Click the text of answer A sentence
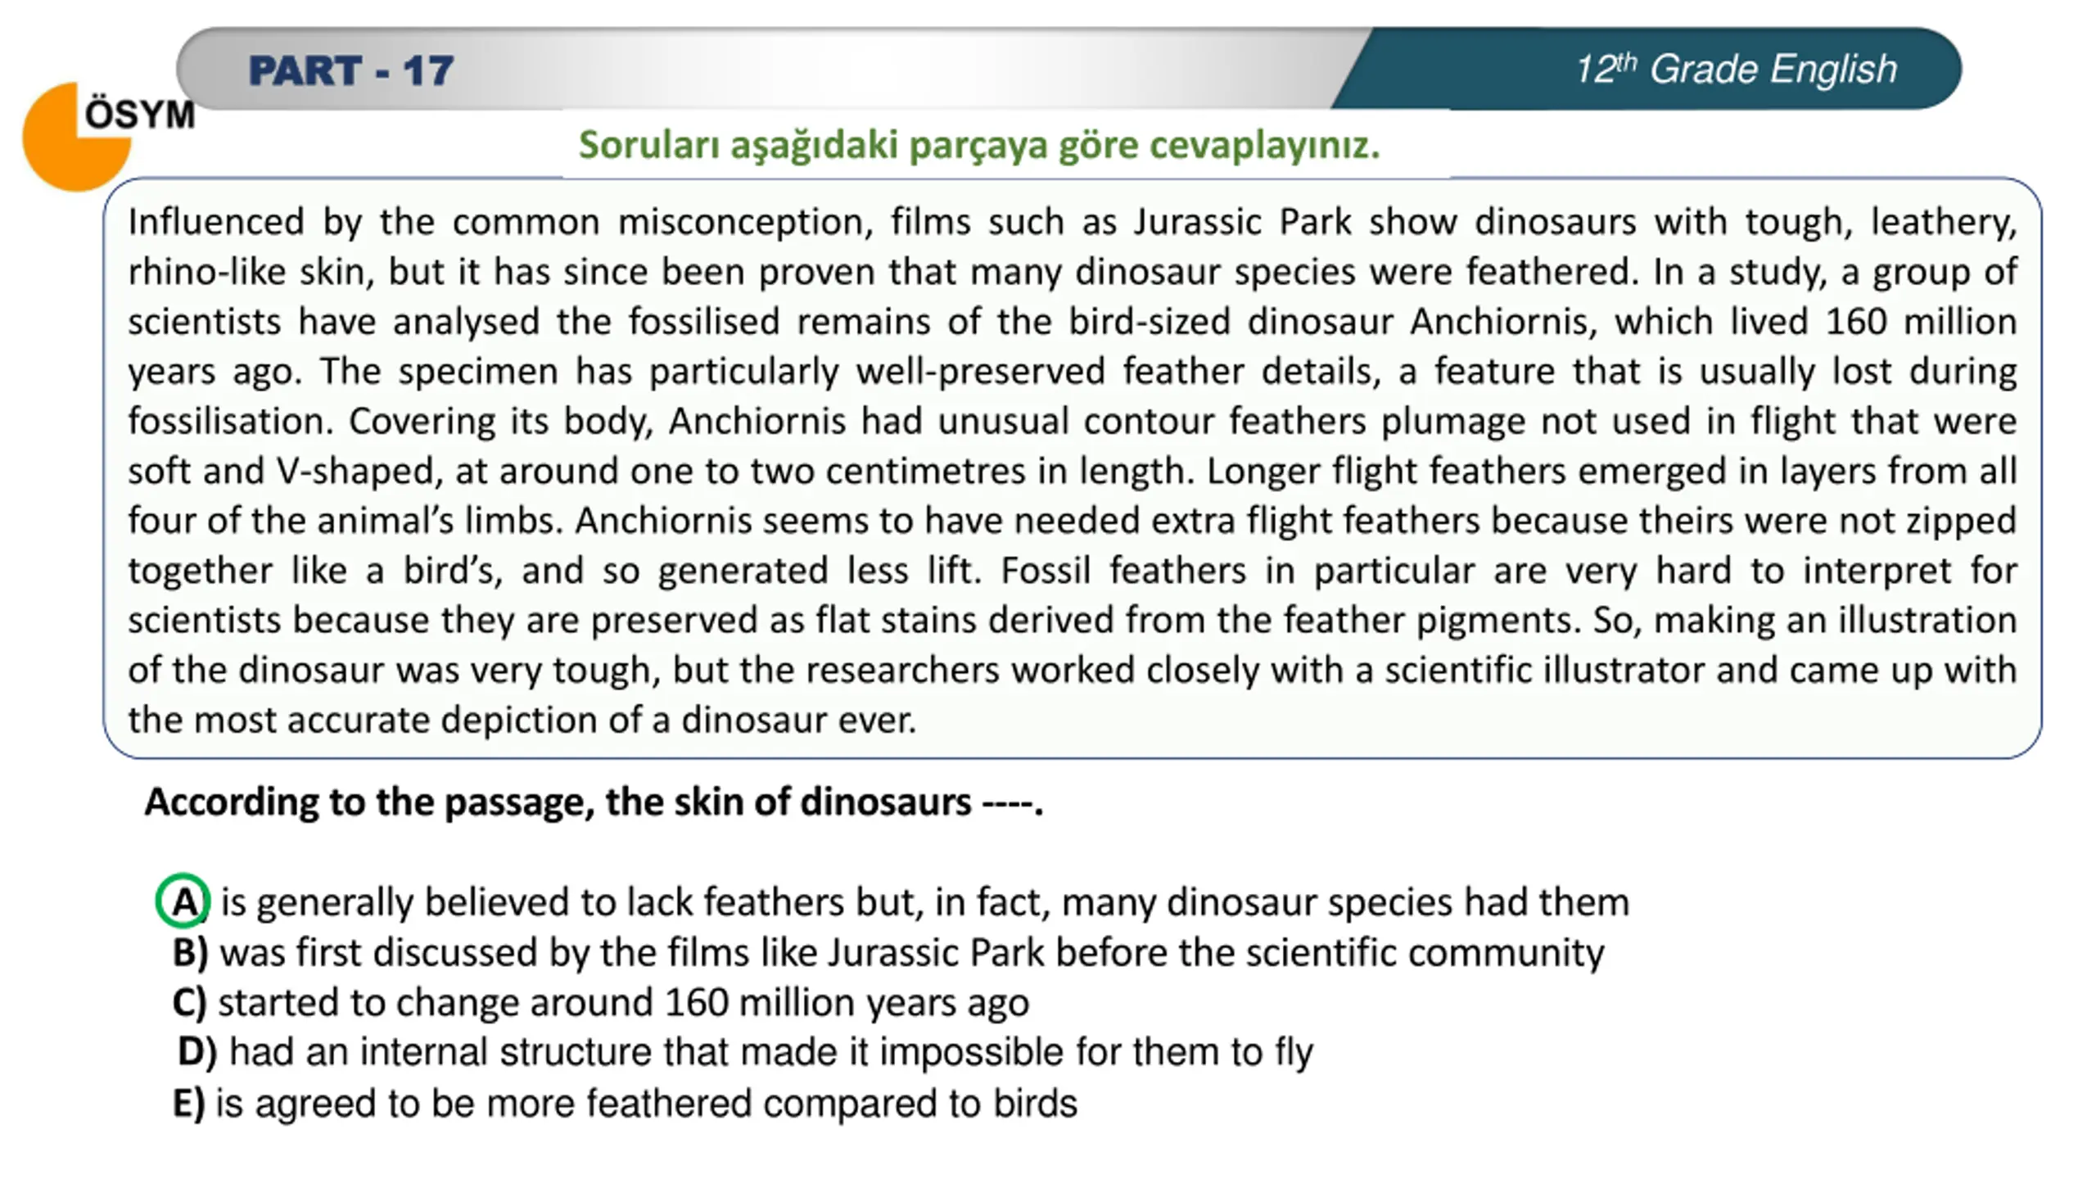Image resolution: width=2096 pixels, height=1179 pixels. pyautogui.click(x=925, y=901)
